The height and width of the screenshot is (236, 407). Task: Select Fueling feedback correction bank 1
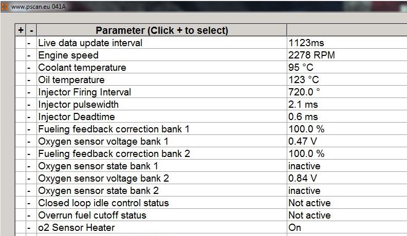[x=114, y=129]
